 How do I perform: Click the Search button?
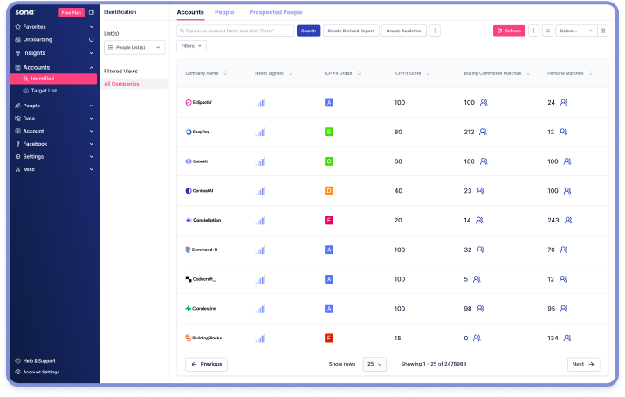coord(308,31)
